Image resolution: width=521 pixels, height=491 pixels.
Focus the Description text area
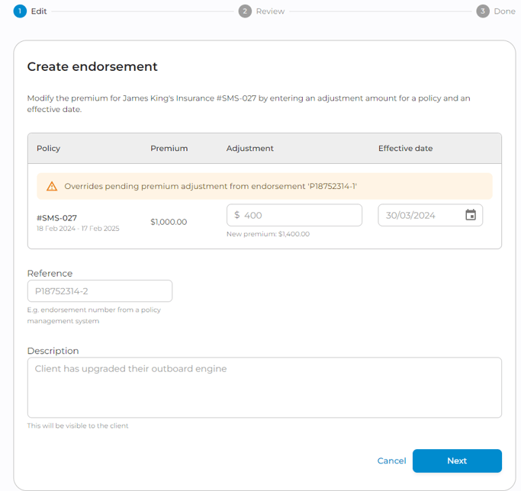(x=264, y=387)
